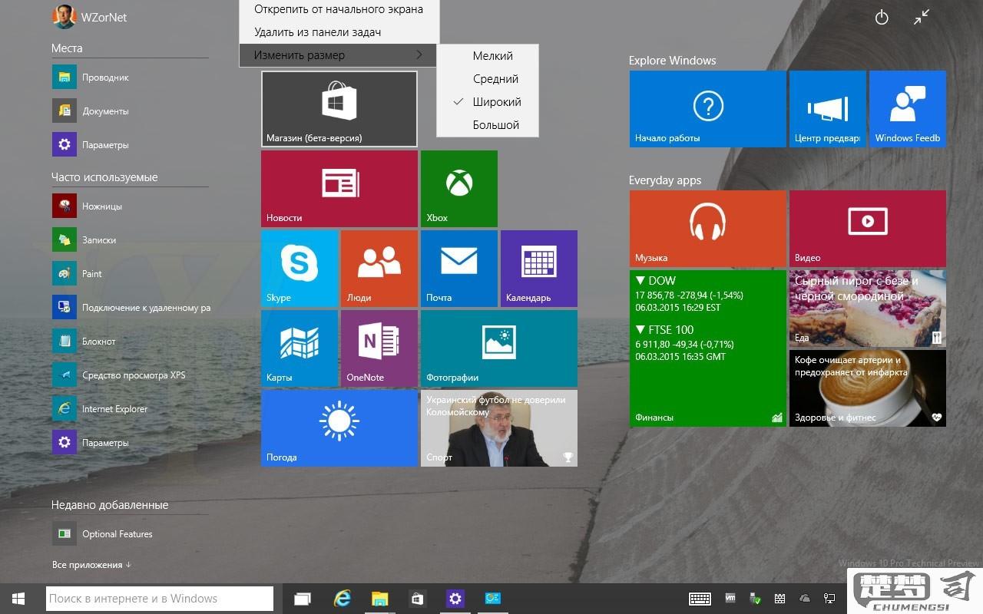Open the Календарь calendar tile

point(539,269)
